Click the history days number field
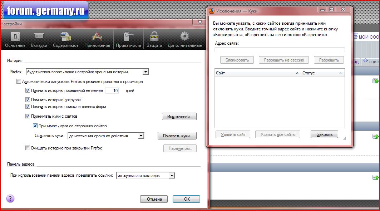Image resolution: width=380 pixels, height=211 pixels. pyautogui.click(x=112, y=91)
